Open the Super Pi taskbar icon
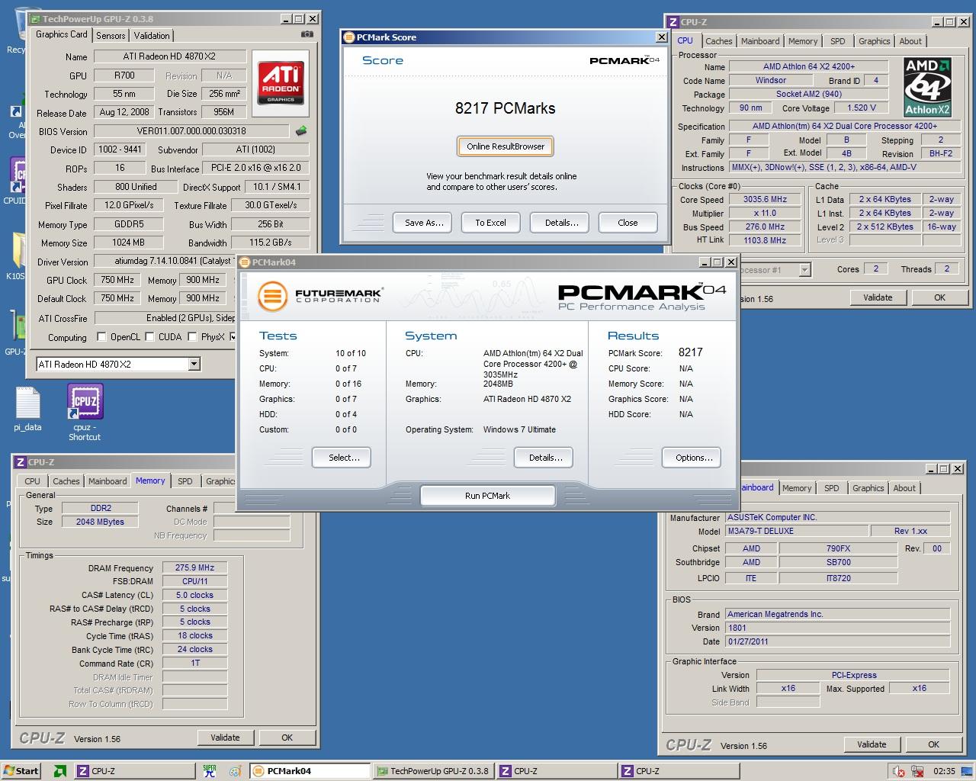The image size is (976, 781). pyautogui.click(x=210, y=771)
